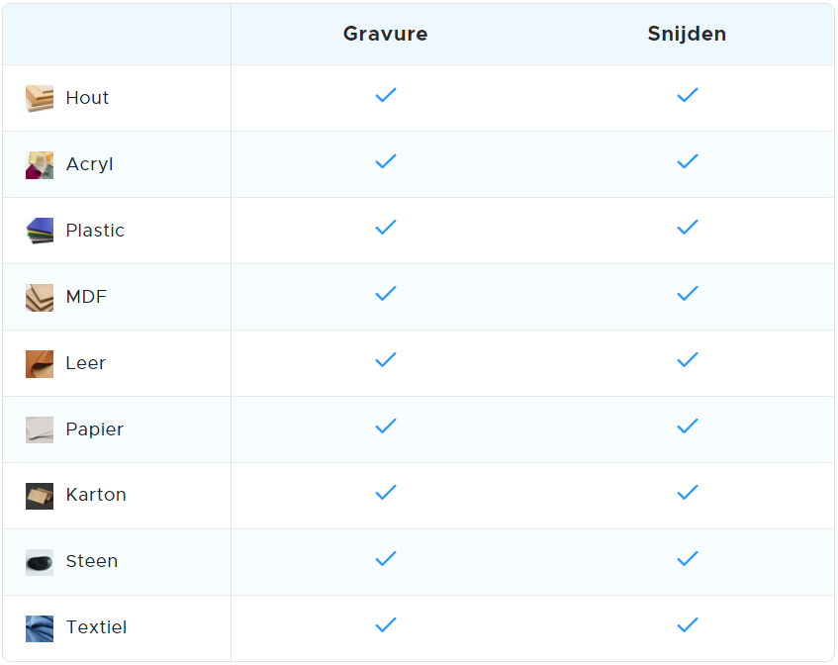Click the Gravure column header
This screenshot has height=665, width=838.
pos(385,34)
